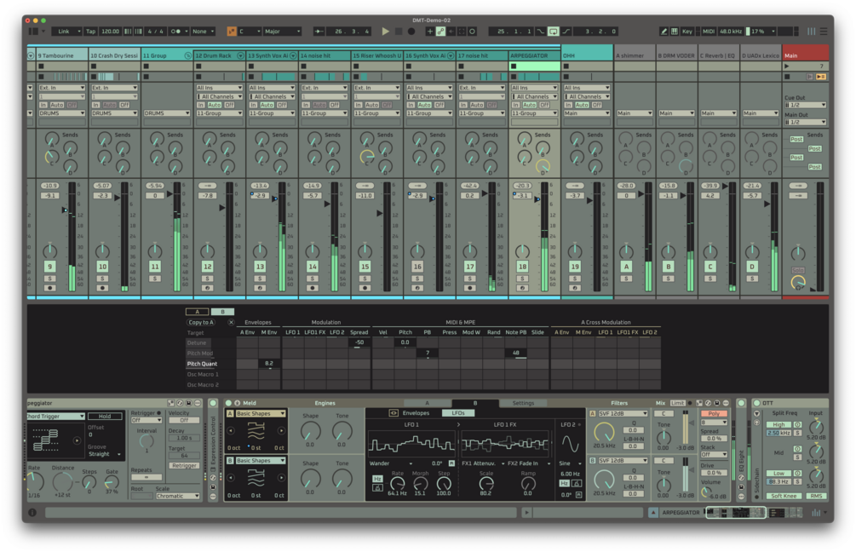The height and width of the screenshot is (552, 856).
Task: Toggle automation arm link icon
Action: coord(440,32)
